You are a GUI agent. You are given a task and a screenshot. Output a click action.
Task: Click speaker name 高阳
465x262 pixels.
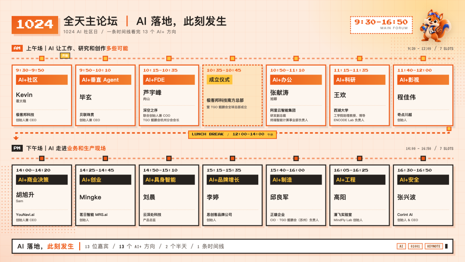click(340, 197)
